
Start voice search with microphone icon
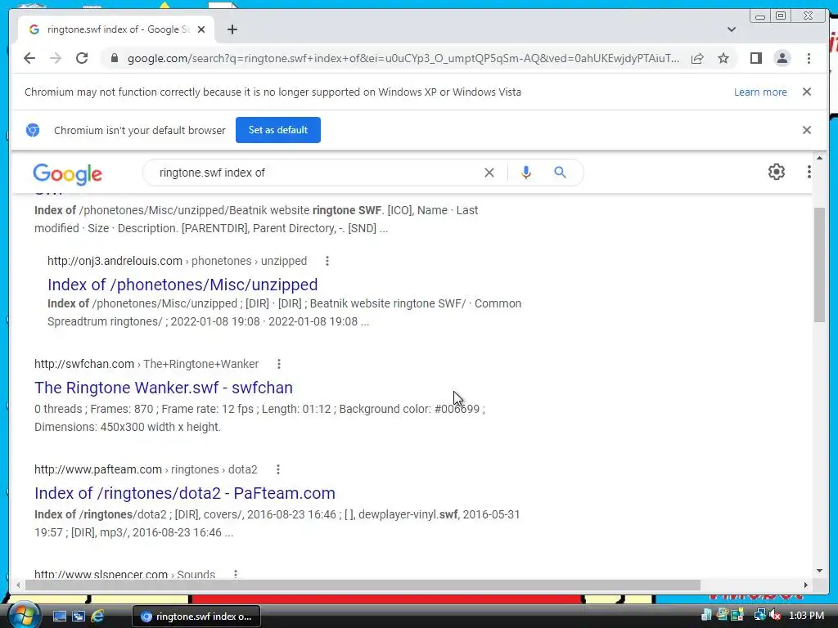pos(526,173)
